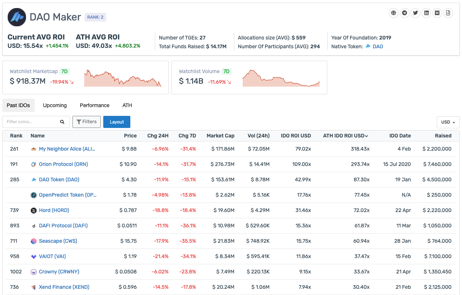Image resolution: width=462 pixels, height=295 pixels.
Task: Sort by IDO Date column header
Action: click(400, 136)
